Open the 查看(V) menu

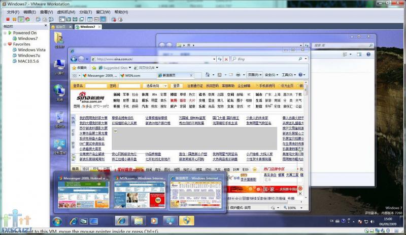[x=46, y=12]
